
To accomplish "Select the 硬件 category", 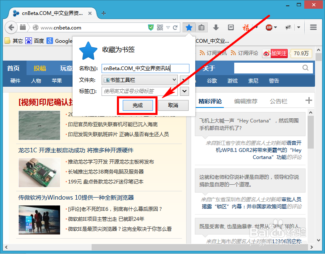I will (15, 81).
